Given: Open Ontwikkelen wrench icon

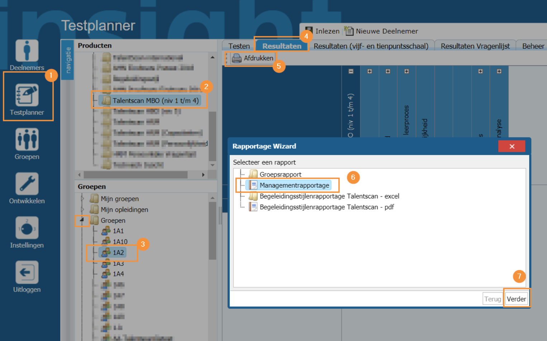Looking at the screenshot, I should tap(27, 184).
